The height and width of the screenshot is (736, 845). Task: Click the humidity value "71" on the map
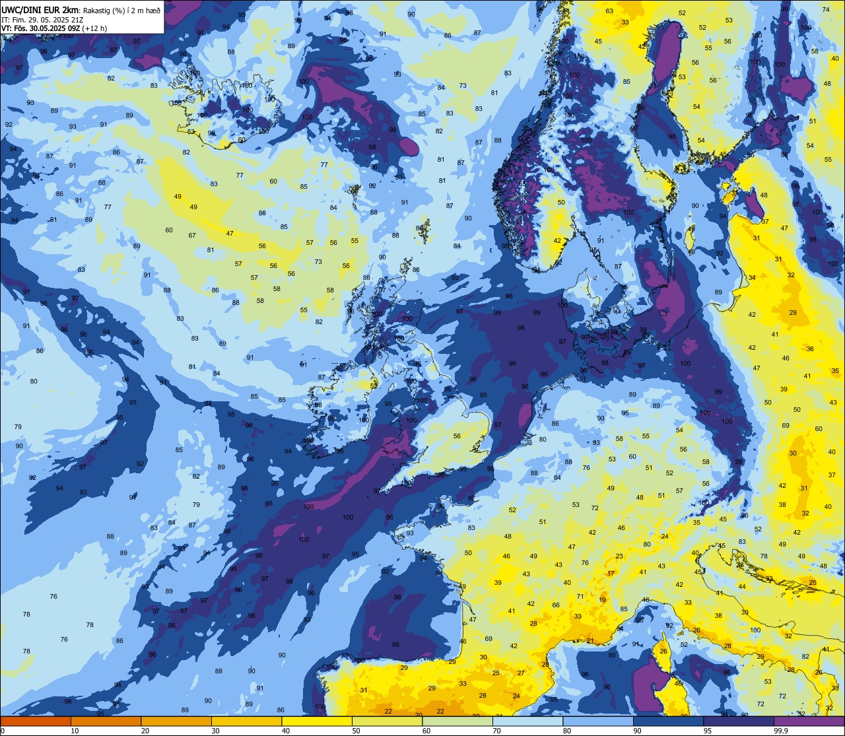tap(580, 596)
